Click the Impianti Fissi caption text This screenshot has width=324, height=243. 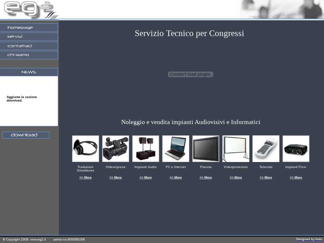point(296,167)
